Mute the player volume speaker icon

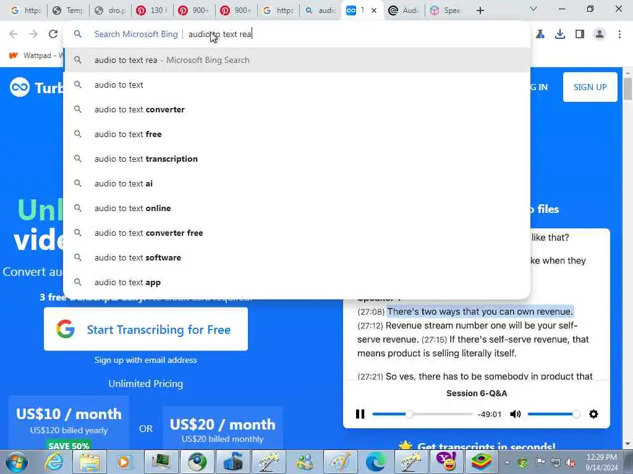point(515,414)
